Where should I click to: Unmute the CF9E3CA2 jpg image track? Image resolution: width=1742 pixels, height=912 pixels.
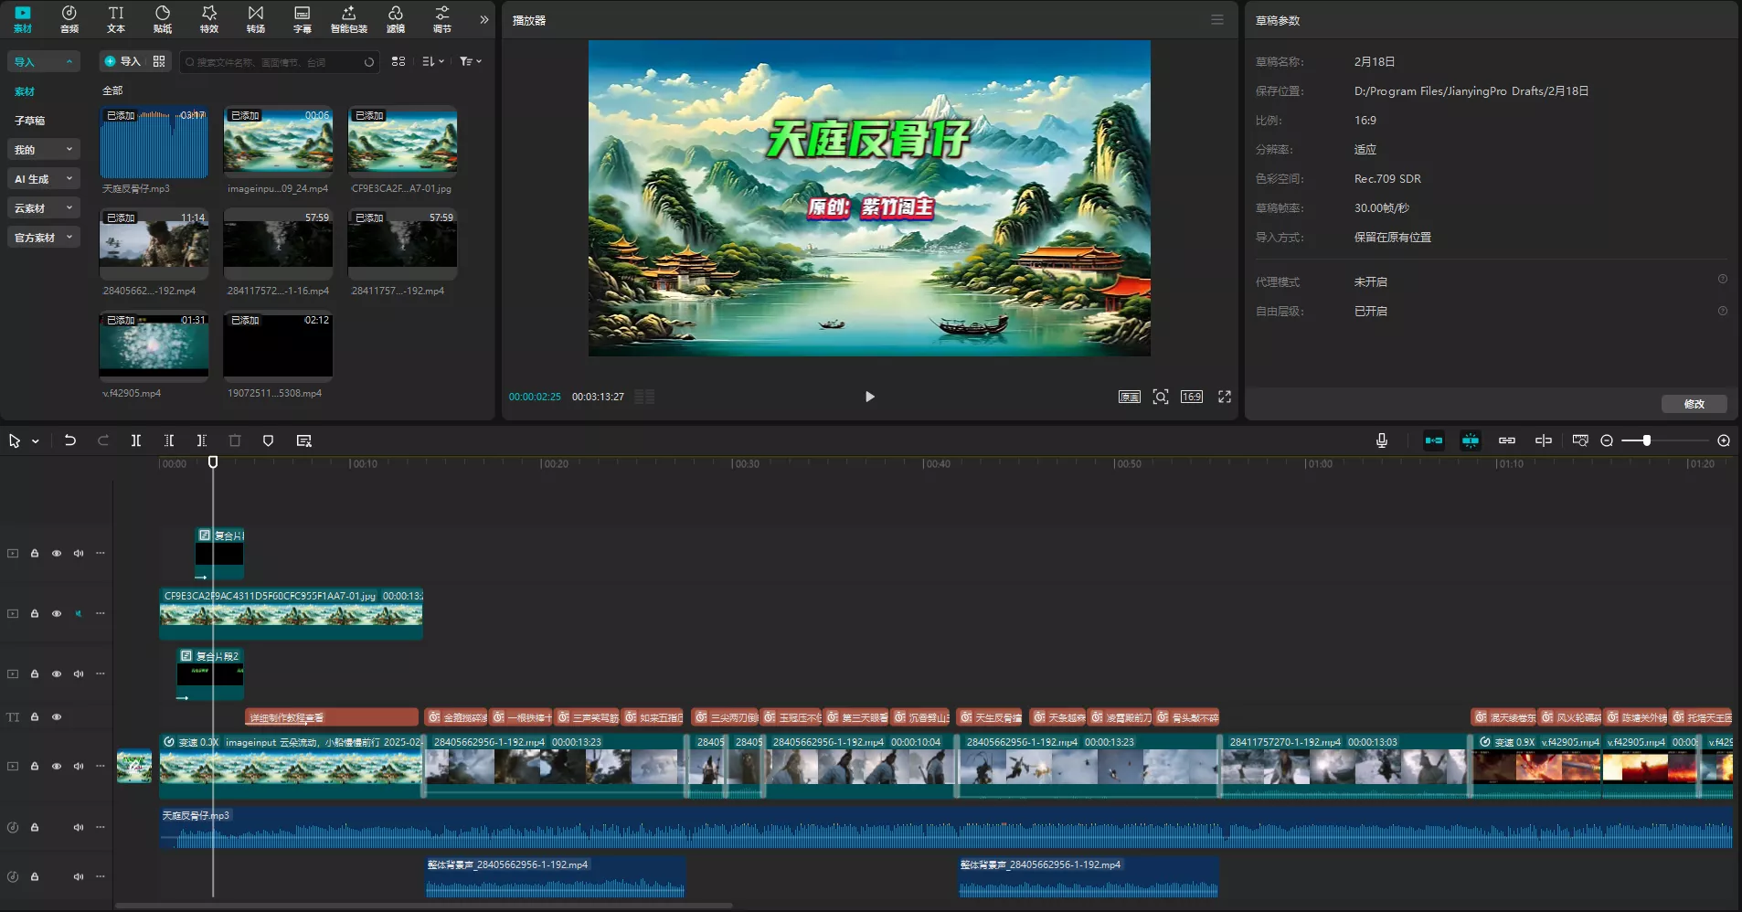click(x=79, y=613)
